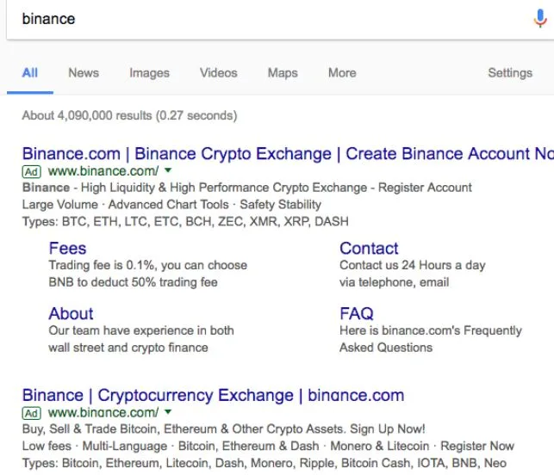Select the All results tab
The height and width of the screenshot is (475, 554).
pos(30,73)
